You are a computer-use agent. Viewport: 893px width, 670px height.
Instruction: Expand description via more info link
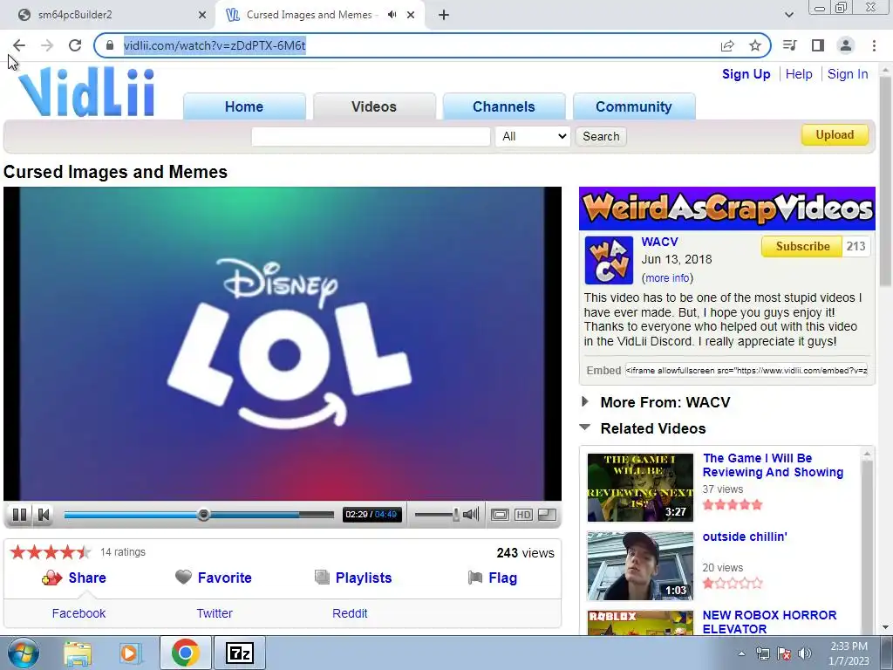click(x=667, y=278)
